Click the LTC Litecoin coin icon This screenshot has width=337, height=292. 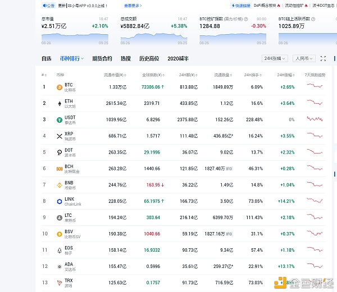pyautogui.click(x=60, y=218)
